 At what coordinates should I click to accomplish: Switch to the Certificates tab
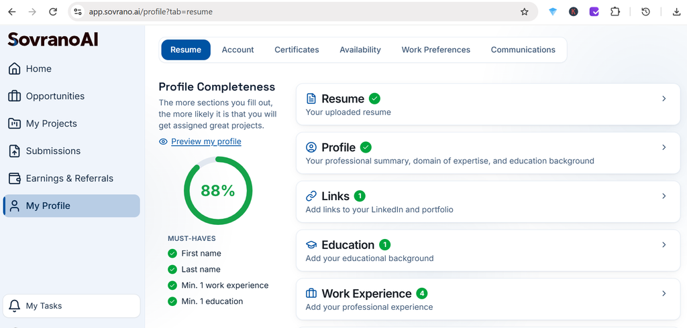pyautogui.click(x=297, y=50)
